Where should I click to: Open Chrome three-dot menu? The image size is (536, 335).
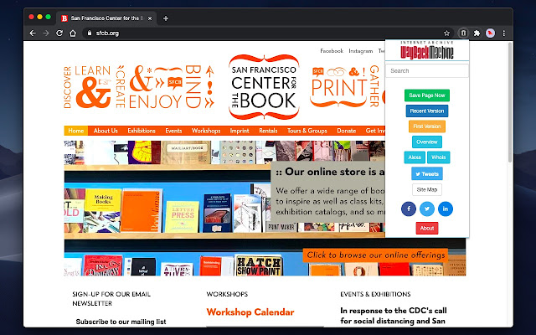[504, 33]
